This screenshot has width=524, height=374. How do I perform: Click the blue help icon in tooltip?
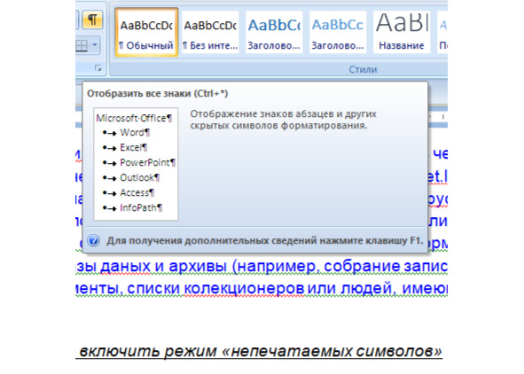coord(94,240)
